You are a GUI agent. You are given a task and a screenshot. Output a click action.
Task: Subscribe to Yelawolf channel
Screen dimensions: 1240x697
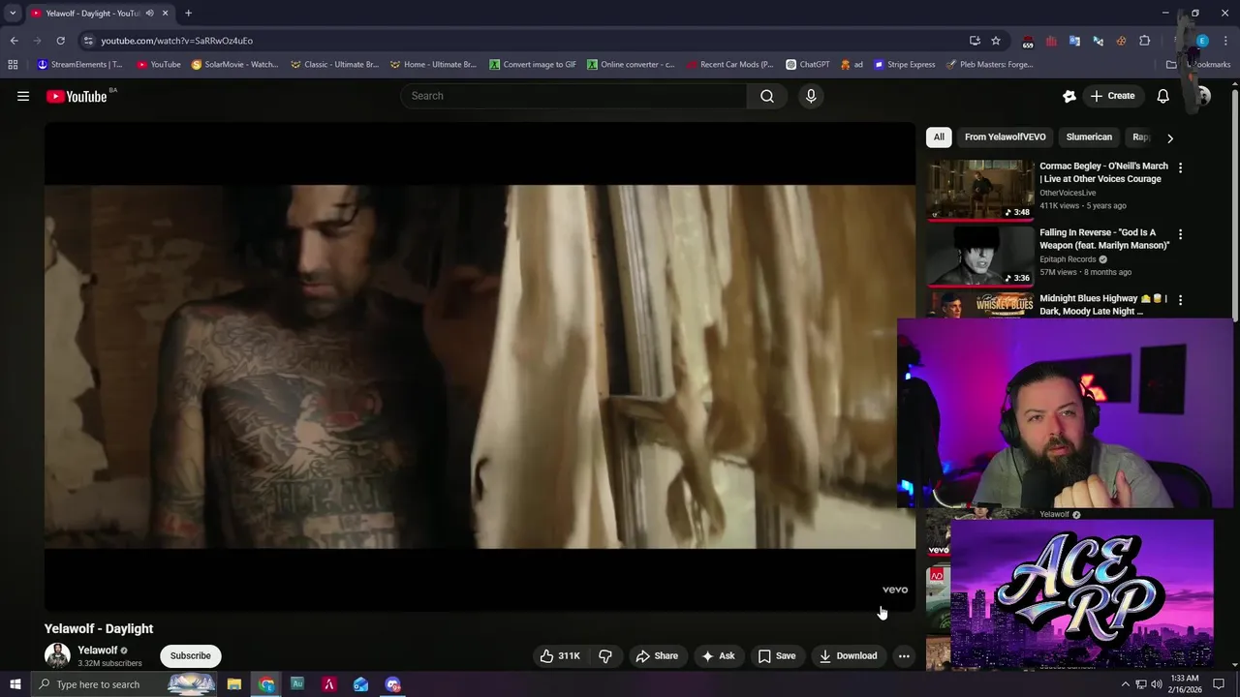click(190, 655)
